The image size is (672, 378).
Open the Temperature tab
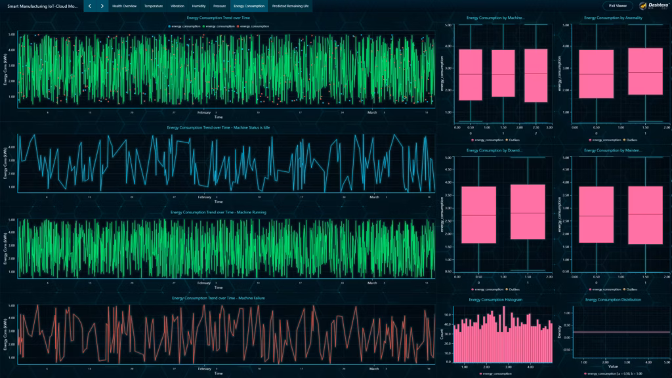154,5
